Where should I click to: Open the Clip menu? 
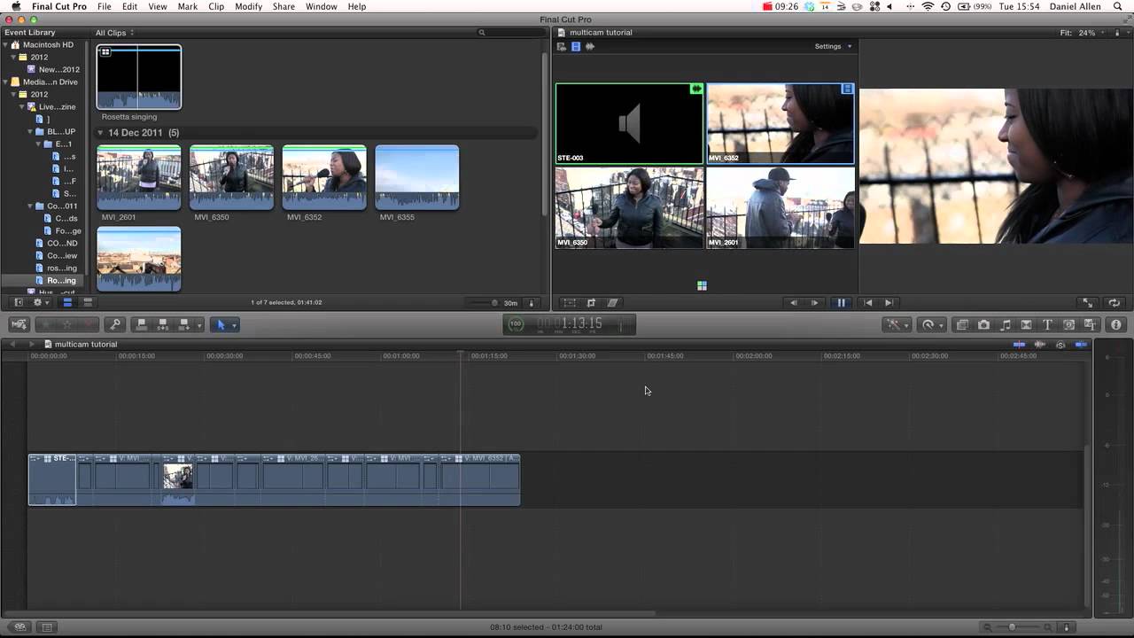pyautogui.click(x=216, y=6)
